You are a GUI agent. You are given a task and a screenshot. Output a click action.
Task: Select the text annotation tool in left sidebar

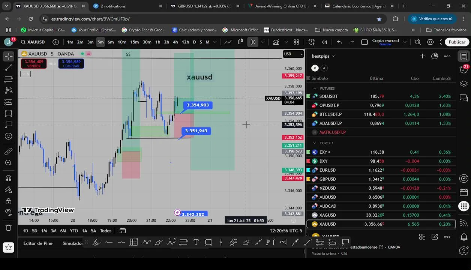pyautogui.click(x=8, y=124)
